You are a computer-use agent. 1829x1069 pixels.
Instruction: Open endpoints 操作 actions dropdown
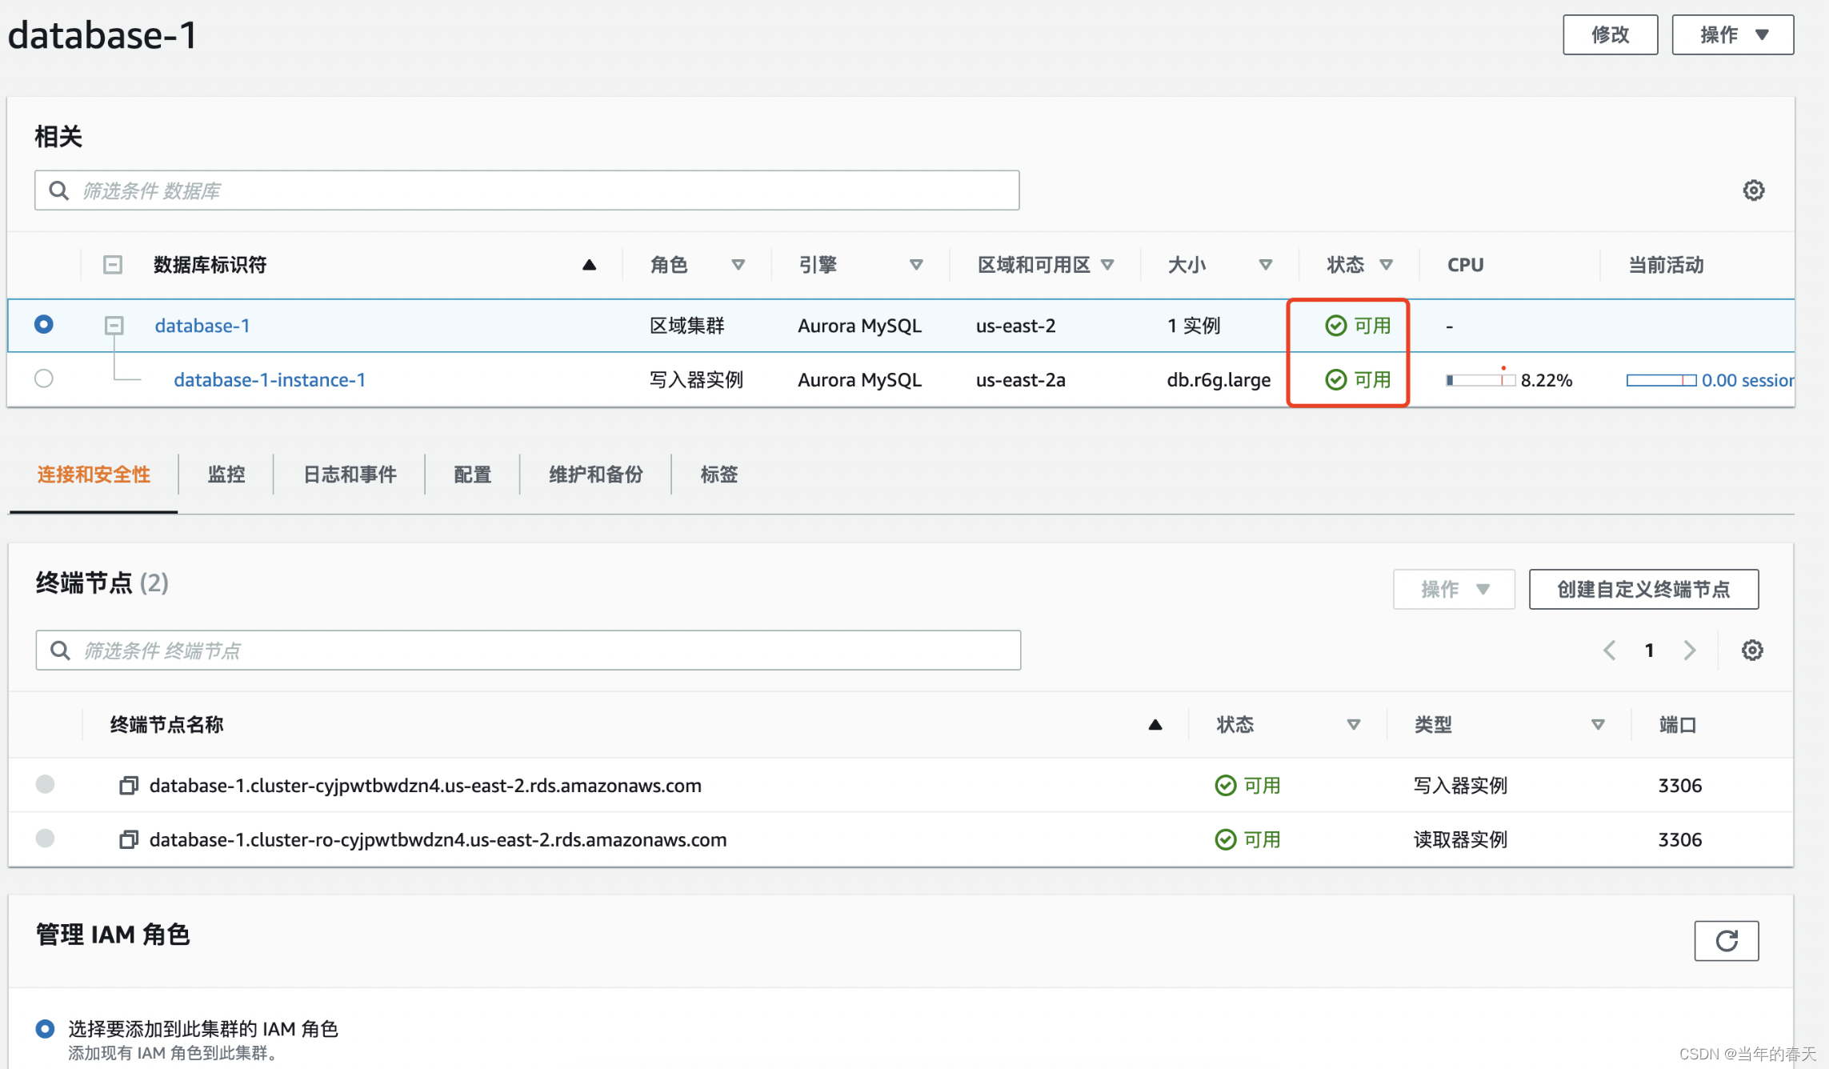(x=1453, y=590)
